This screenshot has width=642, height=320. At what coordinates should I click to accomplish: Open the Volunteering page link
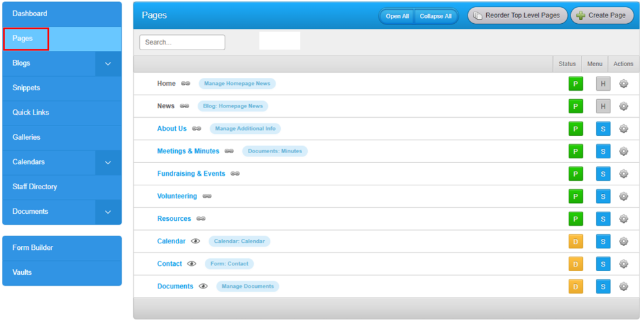click(177, 196)
